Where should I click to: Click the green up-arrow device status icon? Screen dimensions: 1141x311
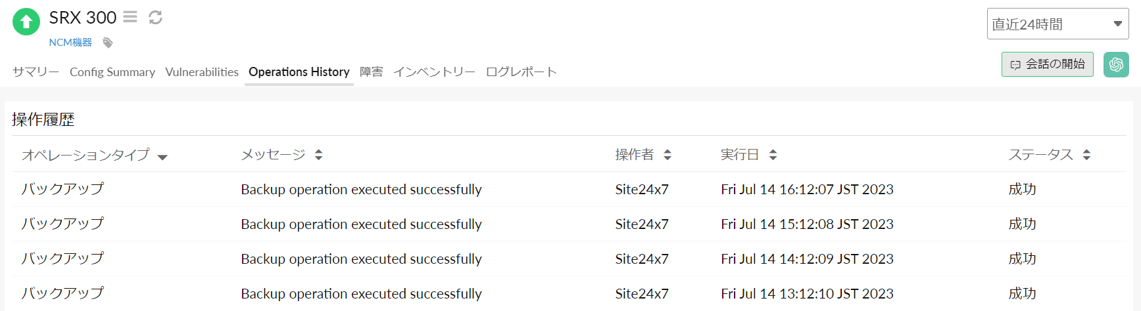click(26, 22)
